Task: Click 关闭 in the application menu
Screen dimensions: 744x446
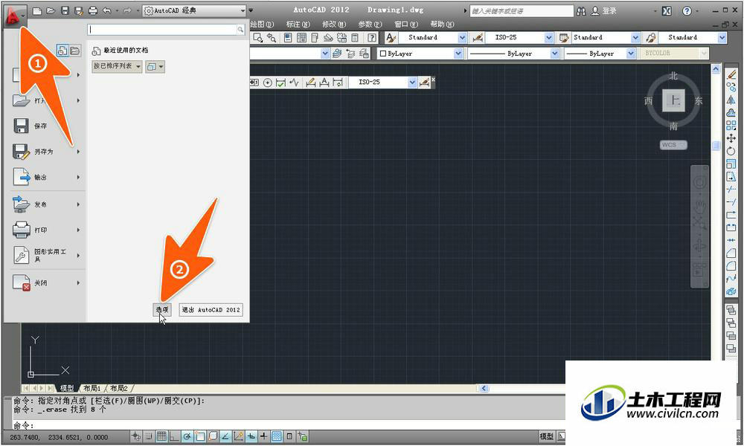Action: point(40,283)
